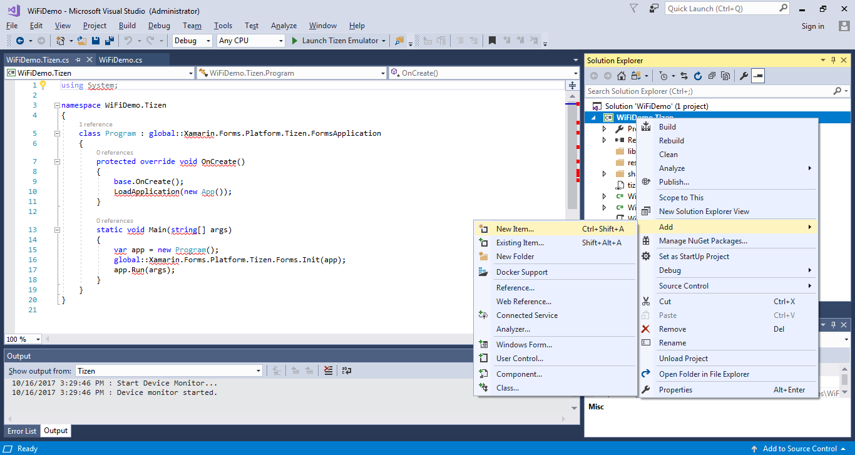855x455 pixels.
Task: Open the 'Show output from' Tizen dropdown
Action: [169, 371]
